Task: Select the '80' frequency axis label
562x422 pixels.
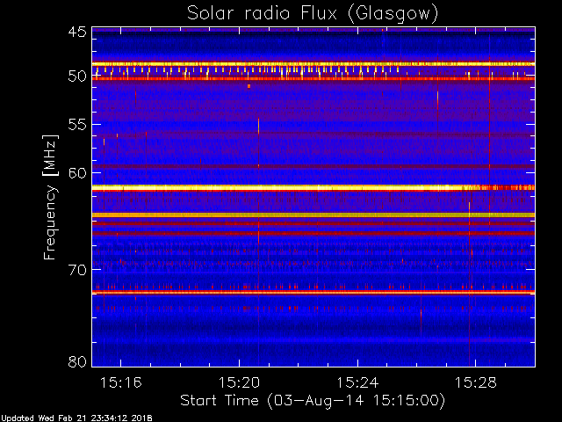Action: pos(77,361)
